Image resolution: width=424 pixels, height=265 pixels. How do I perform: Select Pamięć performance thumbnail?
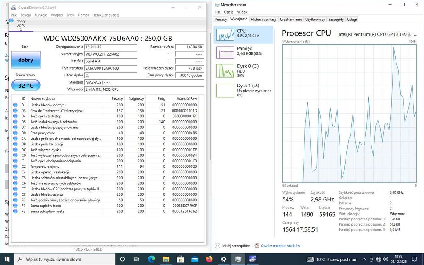[225, 52]
